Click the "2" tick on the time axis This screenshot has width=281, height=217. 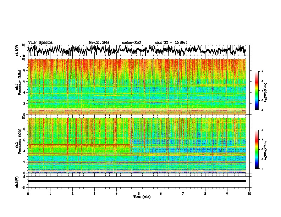[x=72, y=194]
